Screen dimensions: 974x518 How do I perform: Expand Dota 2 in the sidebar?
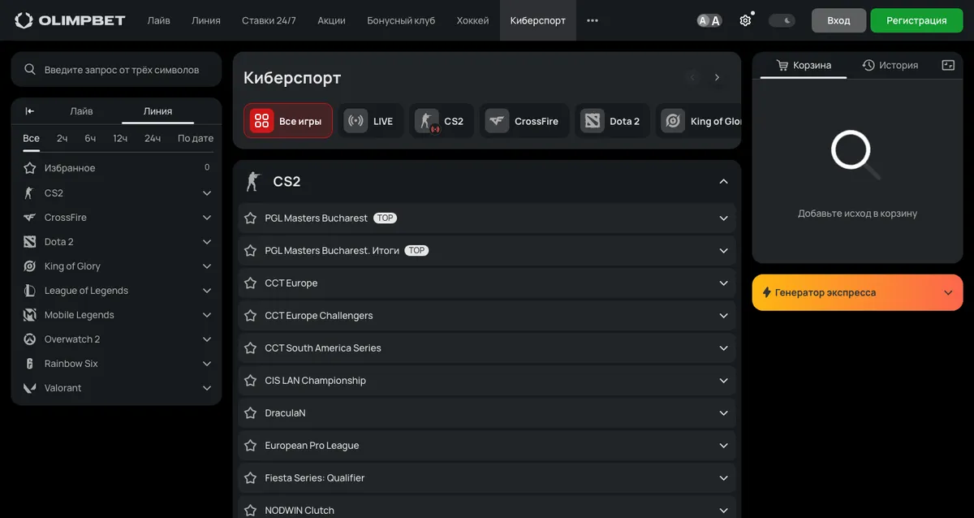(207, 242)
